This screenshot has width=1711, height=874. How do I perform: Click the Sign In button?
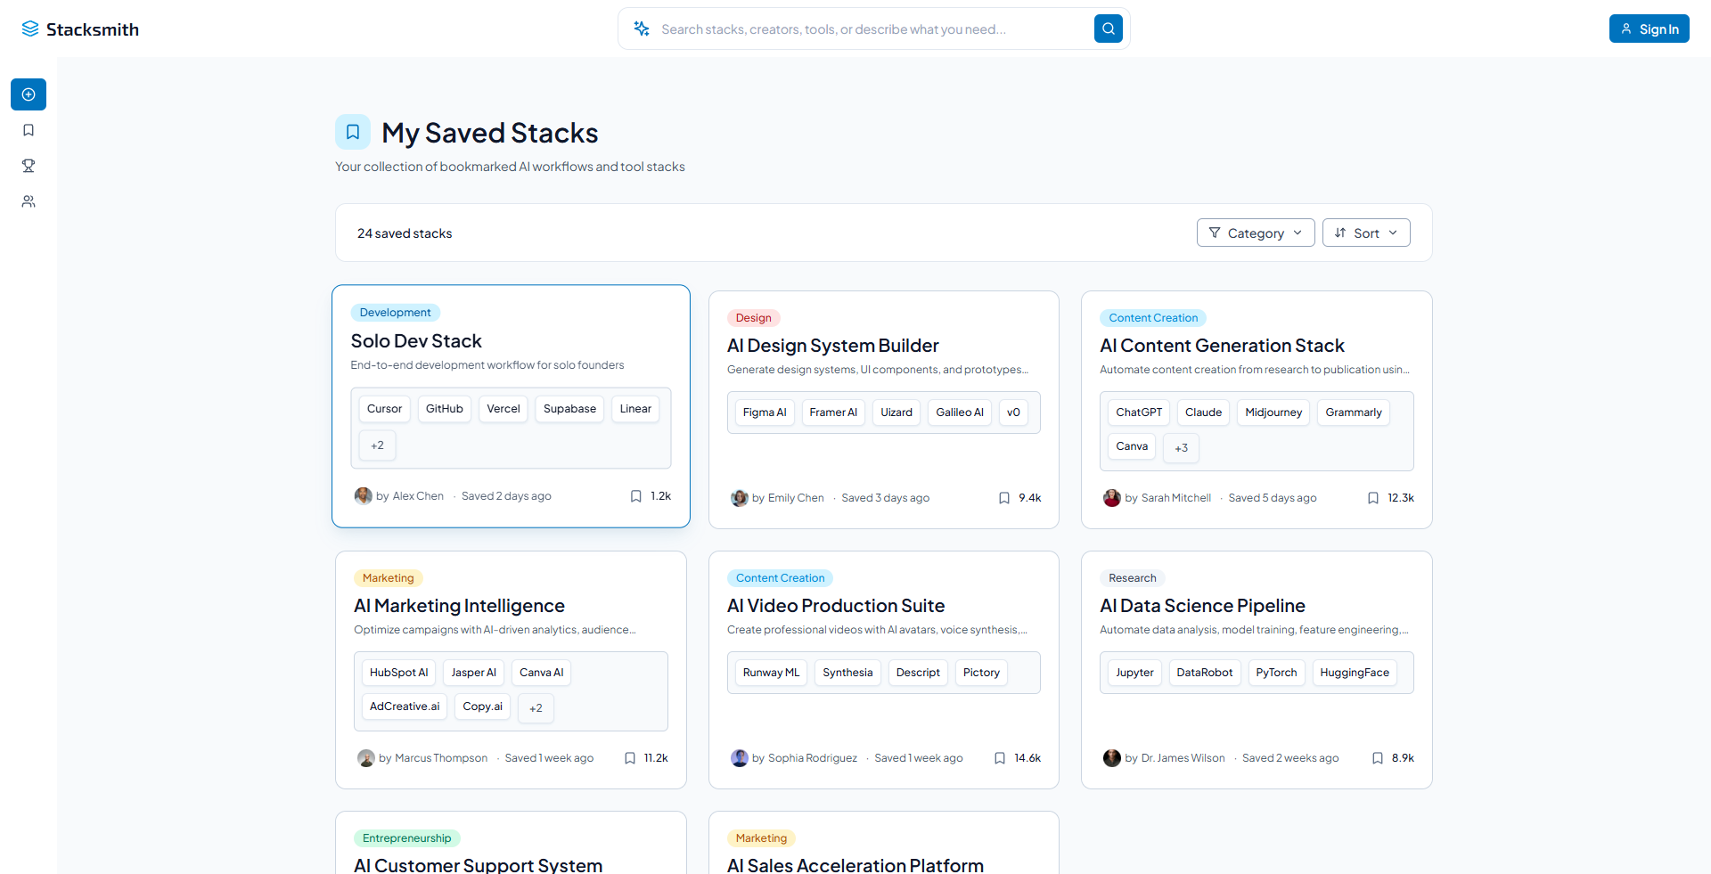click(1649, 29)
